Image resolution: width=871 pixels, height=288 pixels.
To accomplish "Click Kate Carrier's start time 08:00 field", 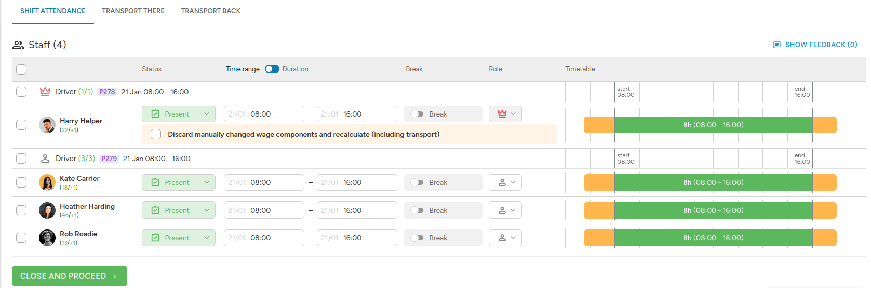I will pyautogui.click(x=264, y=182).
